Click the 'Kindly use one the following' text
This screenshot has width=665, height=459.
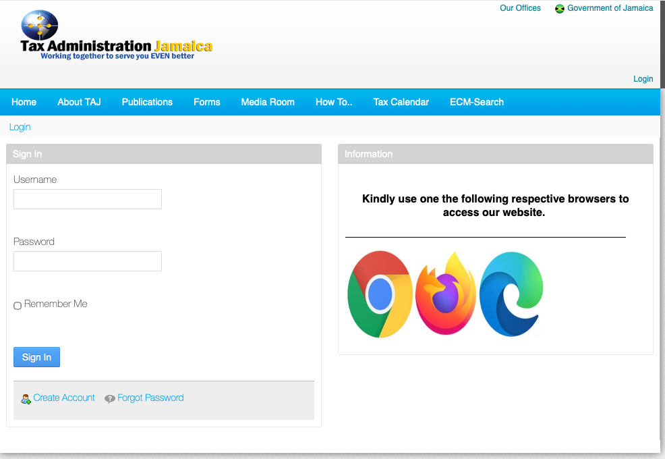tap(495, 205)
